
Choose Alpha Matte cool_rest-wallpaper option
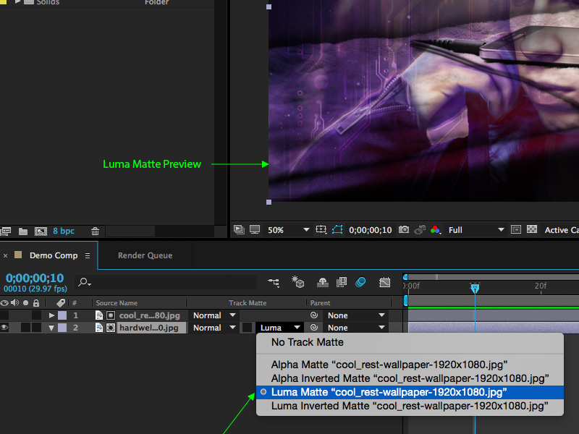click(410, 365)
